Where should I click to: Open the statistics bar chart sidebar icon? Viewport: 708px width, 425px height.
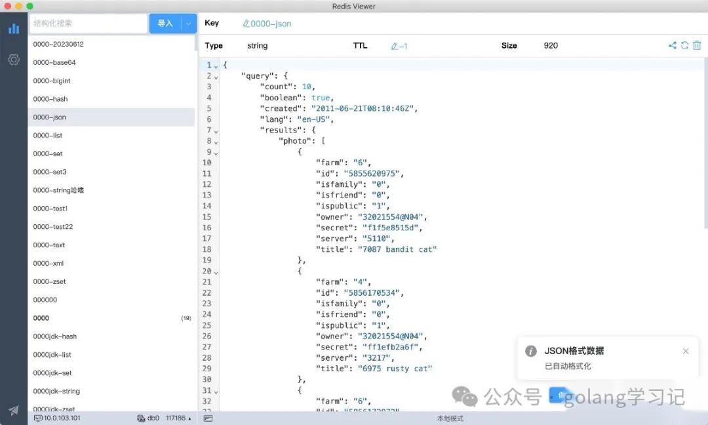click(x=14, y=28)
